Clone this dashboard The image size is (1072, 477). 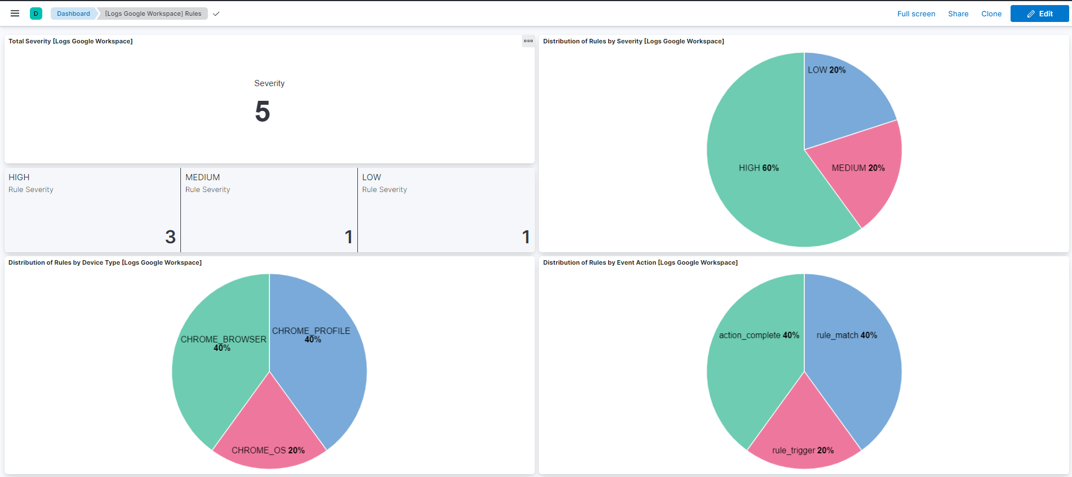pyautogui.click(x=991, y=14)
